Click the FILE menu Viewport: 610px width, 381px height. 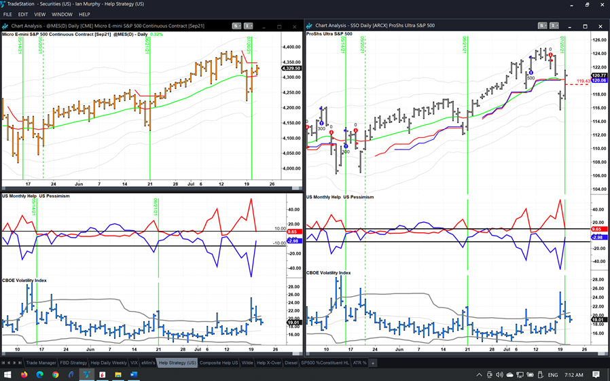coord(7,14)
